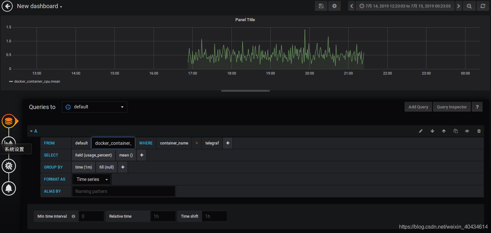Image resolution: width=491 pixels, height=233 pixels.
Task: Edit the docker_container_ measurement field
Action: coord(113,143)
